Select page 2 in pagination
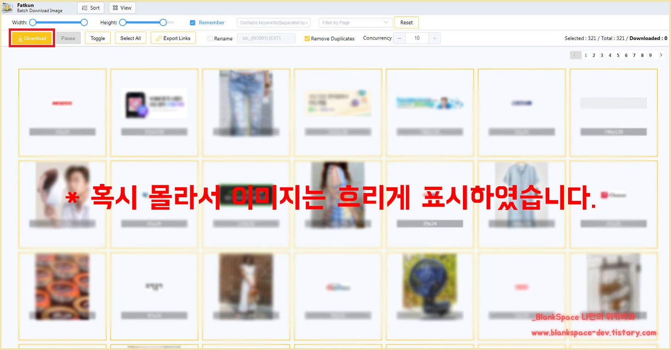Viewport: 671px width, 350px height. [x=594, y=55]
